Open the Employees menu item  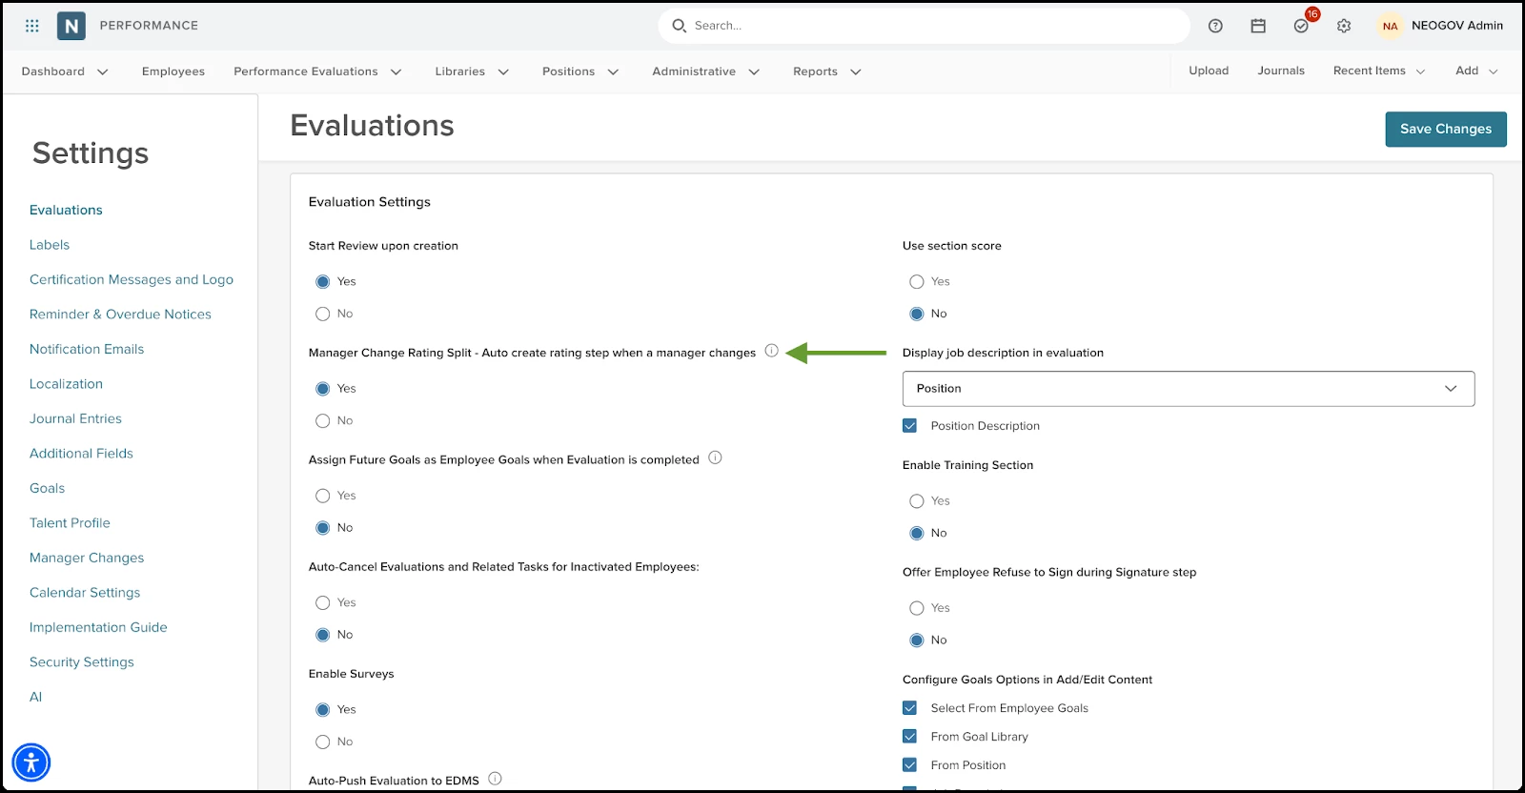pos(173,71)
